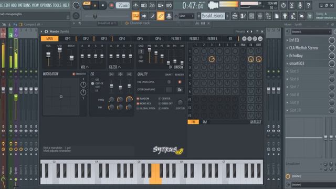This screenshot has width=336, height=189.
Task: Select next Sytrus preset arrow
Action: click(x=251, y=31)
